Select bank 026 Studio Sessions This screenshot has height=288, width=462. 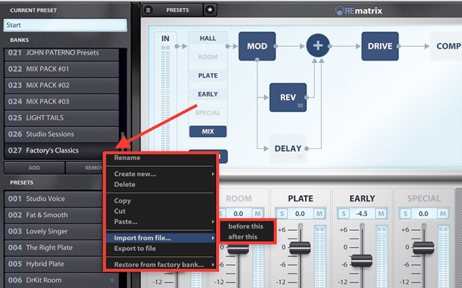point(61,134)
